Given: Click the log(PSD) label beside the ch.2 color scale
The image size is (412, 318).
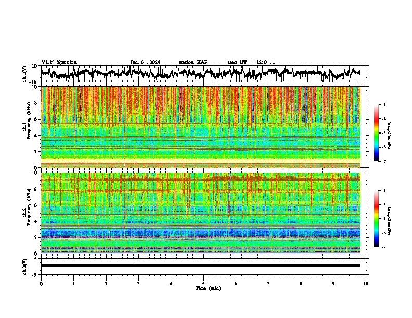Looking at the screenshot, I should tap(390, 221).
